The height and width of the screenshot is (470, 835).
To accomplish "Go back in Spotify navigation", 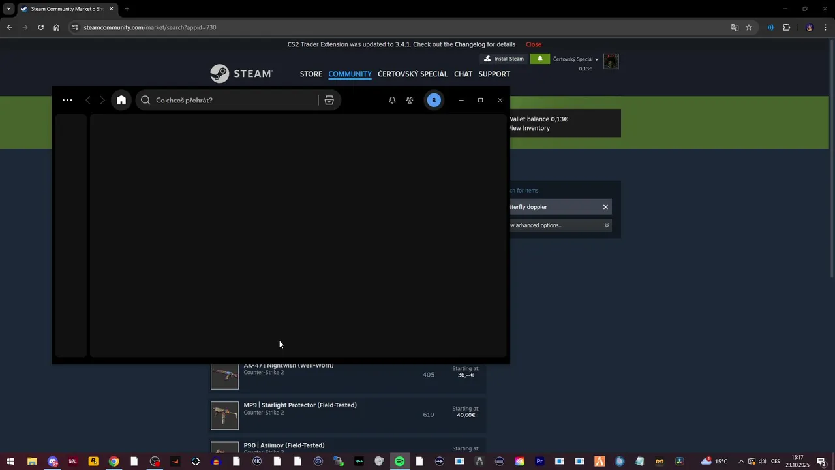I will click(x=88, y=100).
